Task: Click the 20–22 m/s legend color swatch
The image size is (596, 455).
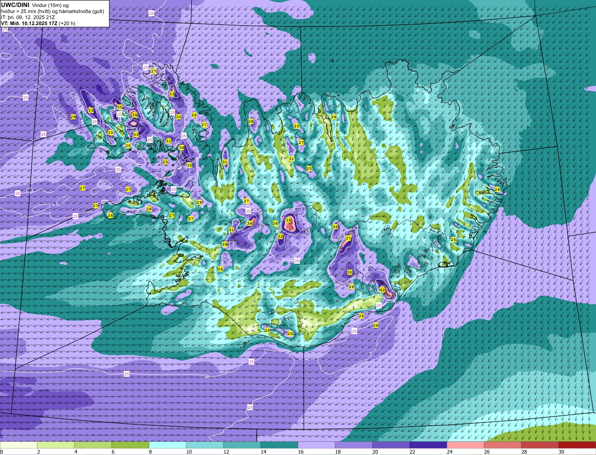Action: click(391, 445)
